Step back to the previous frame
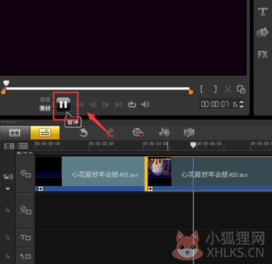 tap(93, 104)
